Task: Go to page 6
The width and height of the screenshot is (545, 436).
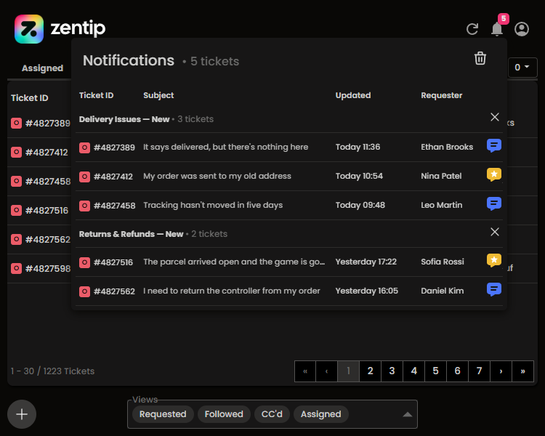Action: tap(457, 371)
